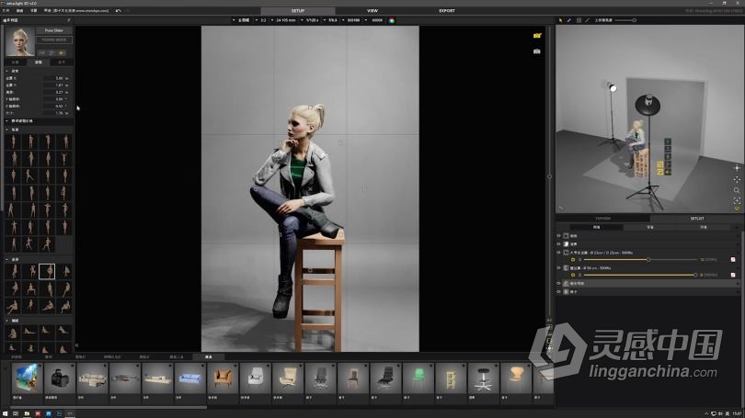The image size is (745, 418).
Task: Select the first standing pose thumbnail
Action: 13,141
